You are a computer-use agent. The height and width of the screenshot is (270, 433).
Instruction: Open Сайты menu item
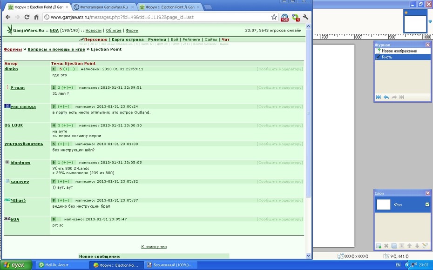211,40
